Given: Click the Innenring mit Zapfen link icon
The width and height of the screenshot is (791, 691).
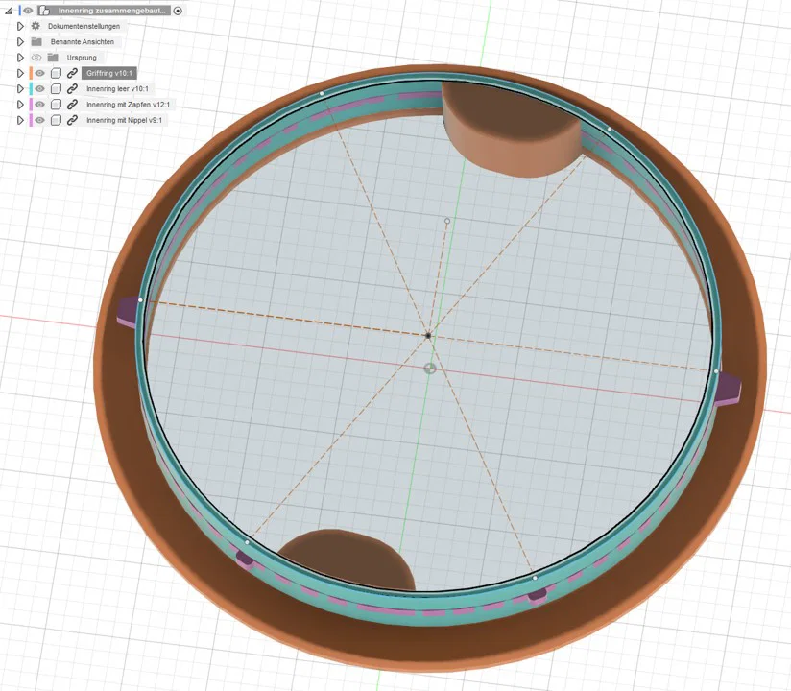Looking at the screenshot, I should [72, 105].
